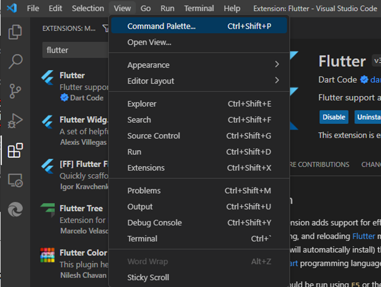This screenshot has width=381, height=287.
Task: Toggle Sticky Scroll in View menu
Action: click(x=148, y=277)
